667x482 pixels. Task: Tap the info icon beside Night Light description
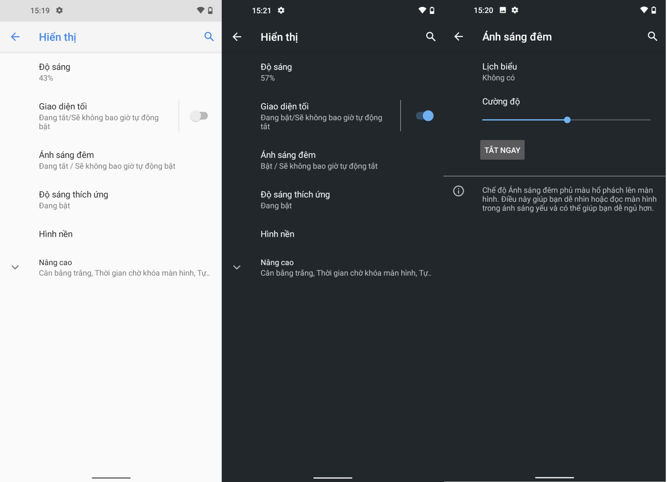tap(459, 191)
